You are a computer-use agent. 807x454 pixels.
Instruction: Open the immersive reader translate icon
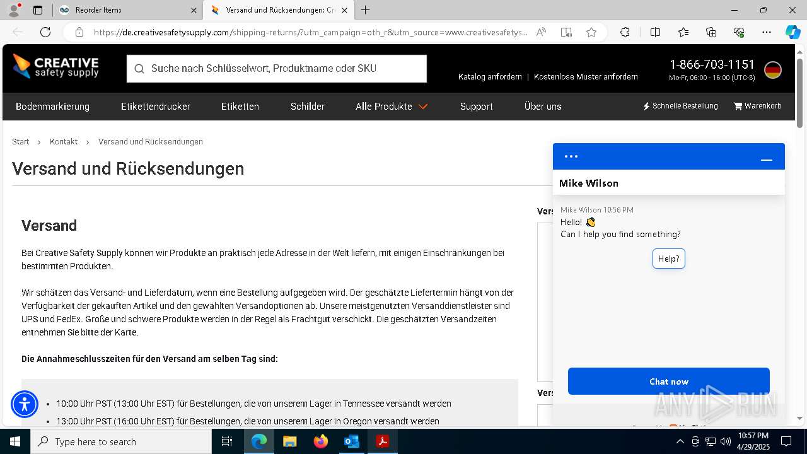pos(566,32)
